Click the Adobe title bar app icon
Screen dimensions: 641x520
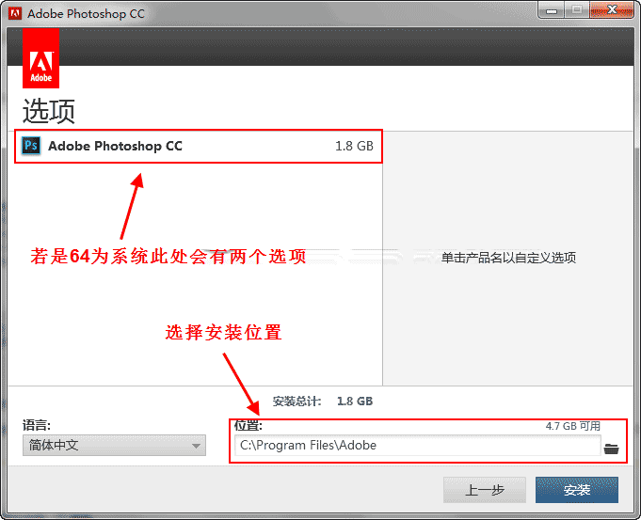[15, 13]
